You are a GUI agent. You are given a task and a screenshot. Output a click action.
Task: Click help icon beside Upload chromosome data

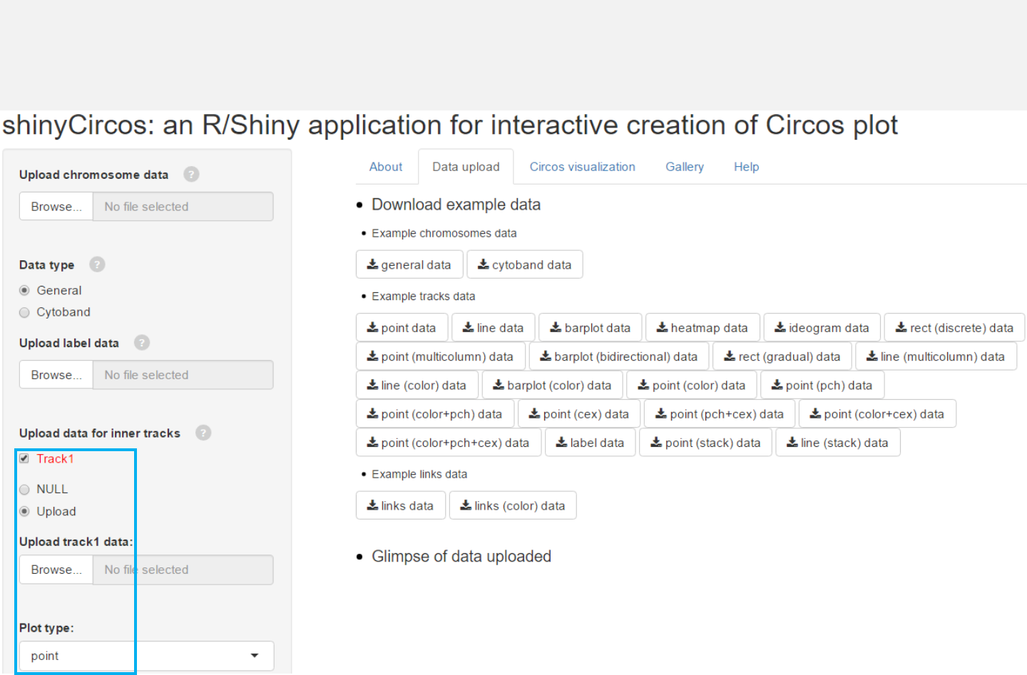coord(191,175)
